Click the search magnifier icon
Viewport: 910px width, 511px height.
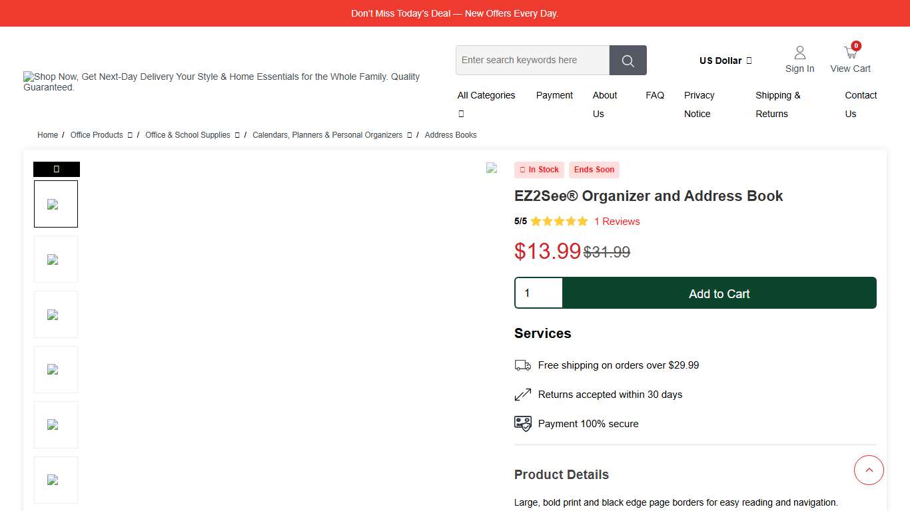[x=627, y=60]
